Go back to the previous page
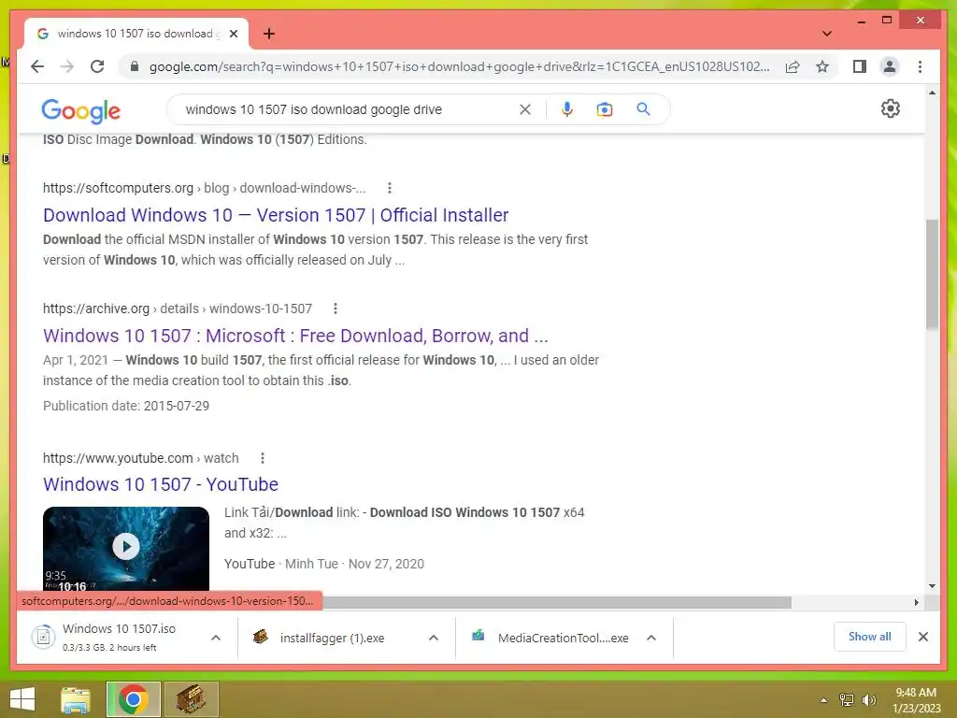Viewport: 957px width, 718px height. (x=37, y=66)
